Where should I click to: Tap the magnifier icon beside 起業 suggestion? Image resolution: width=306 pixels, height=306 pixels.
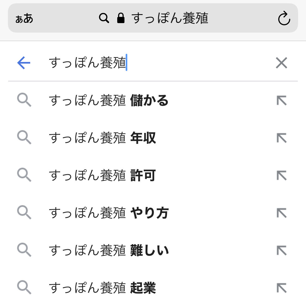[24, 288]
